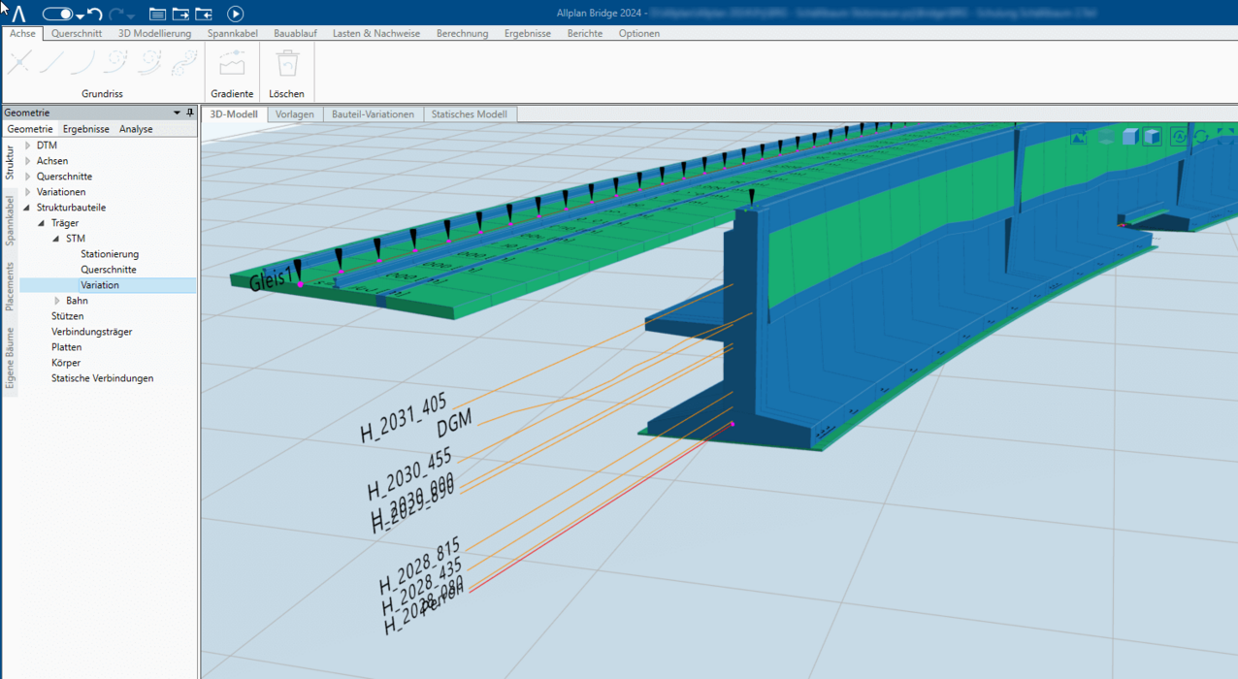This screenshot has height=679, width=1238.
Task: Open the Geometrie panel dropdown arrow
Action: tap(177, 113)
